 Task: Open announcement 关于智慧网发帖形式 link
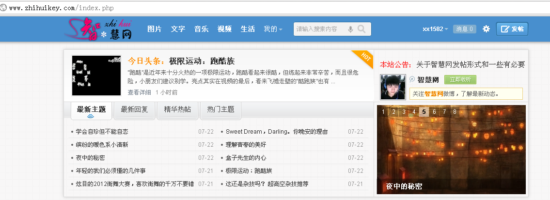pos(471,64)
